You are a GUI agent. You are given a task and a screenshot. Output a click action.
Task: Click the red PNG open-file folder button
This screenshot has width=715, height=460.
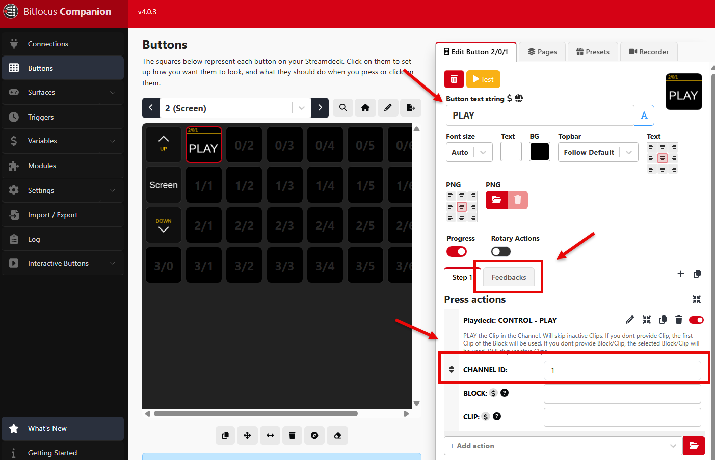click(x=496, y=200)
